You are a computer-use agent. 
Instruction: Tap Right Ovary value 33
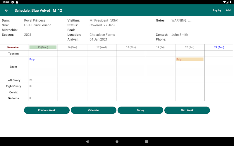point(31,86)
